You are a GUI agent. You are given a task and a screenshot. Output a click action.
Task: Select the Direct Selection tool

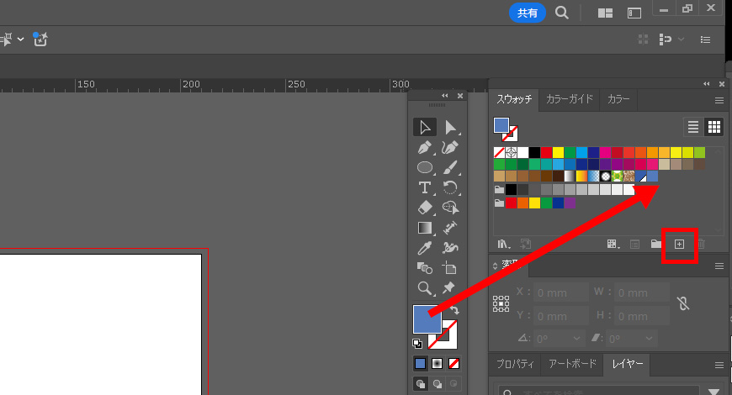(450, 127)
